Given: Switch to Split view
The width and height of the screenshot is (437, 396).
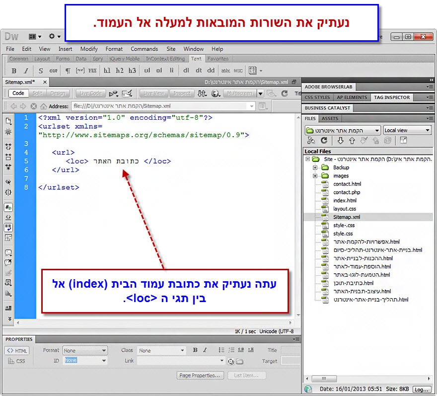Looking at the screenshot, I should (x=38, y=93).
